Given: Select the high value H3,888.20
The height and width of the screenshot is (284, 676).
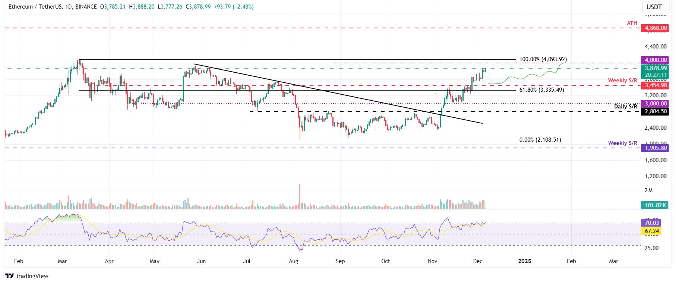Looking at the screenshot, I should 142,7.
